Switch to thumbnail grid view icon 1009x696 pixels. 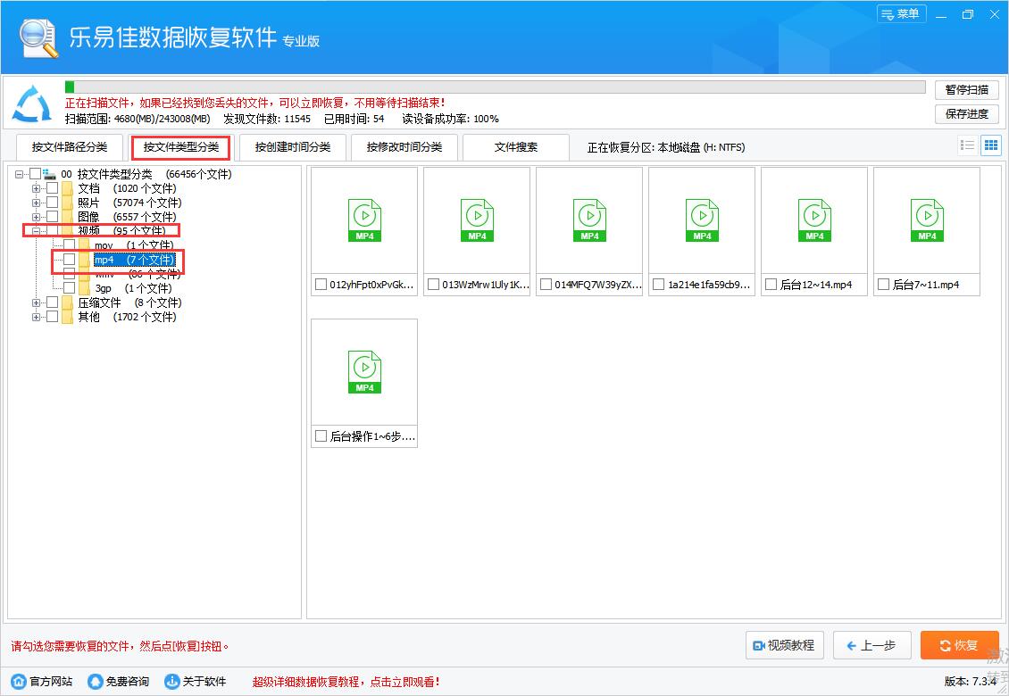click(x=991, y=145)
